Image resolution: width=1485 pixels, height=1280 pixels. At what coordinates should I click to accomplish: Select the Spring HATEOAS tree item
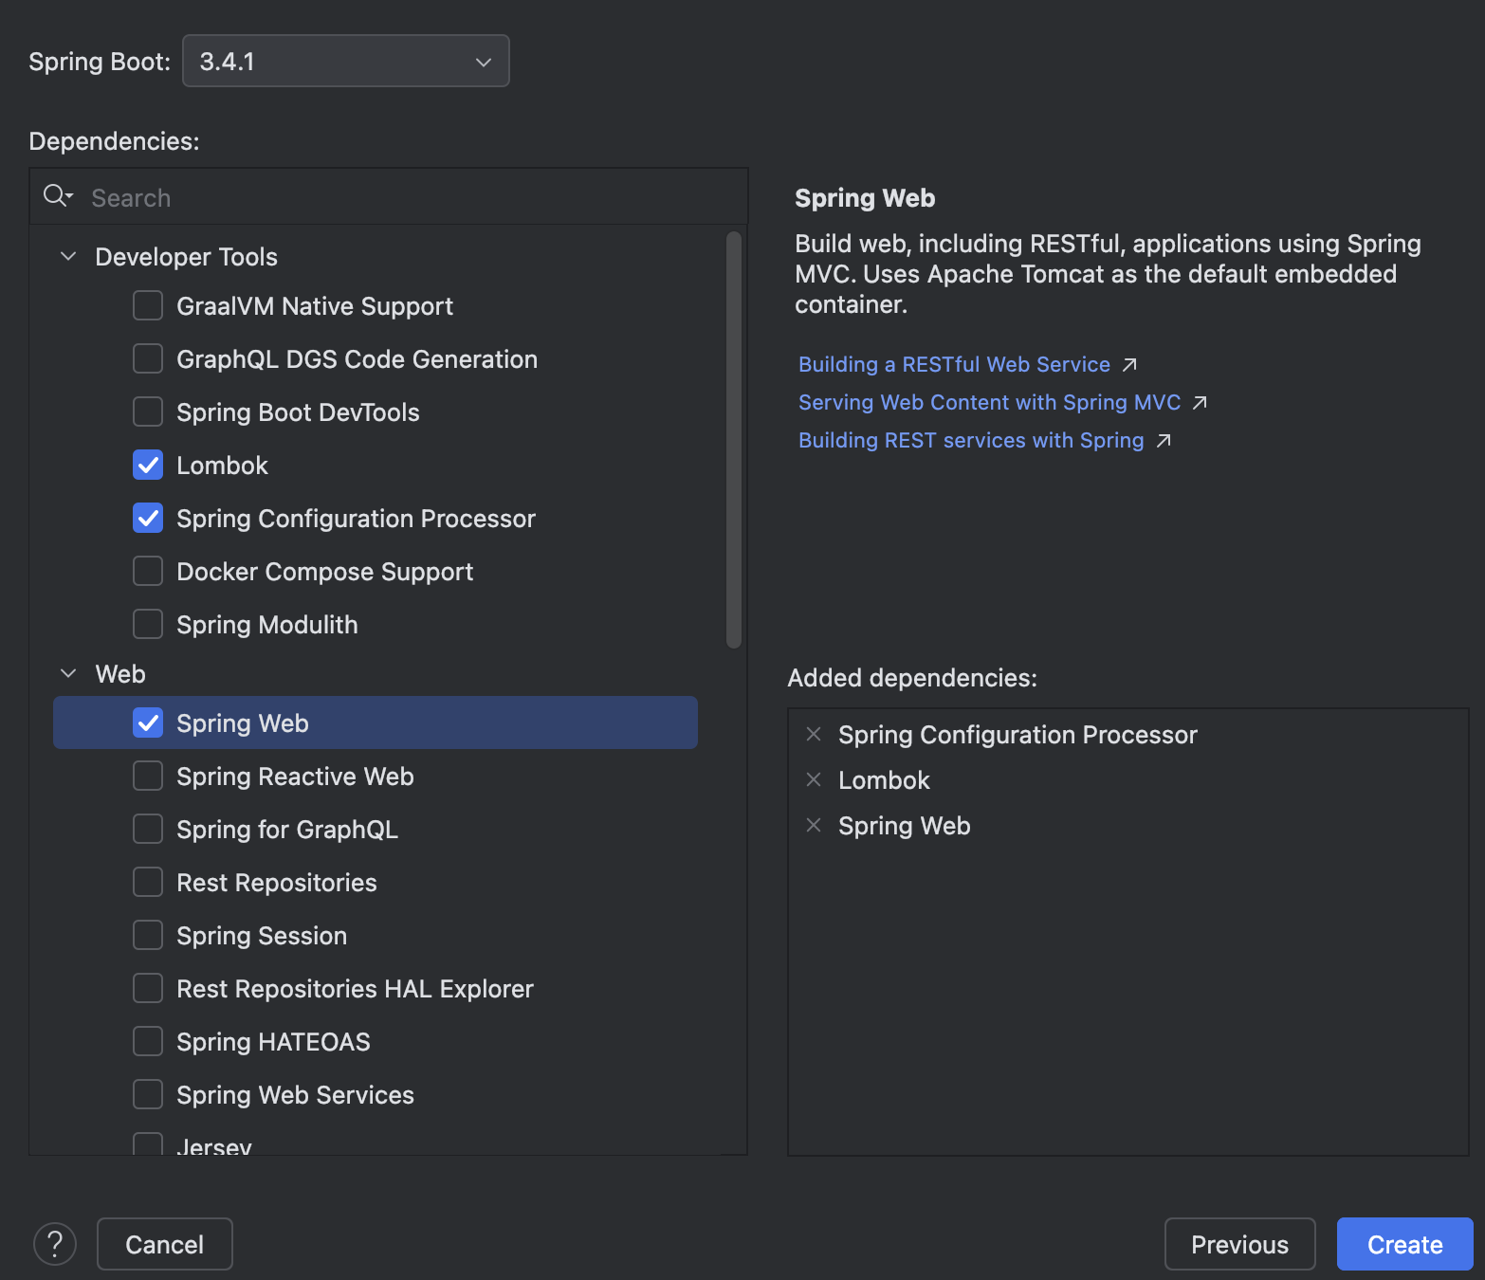point(273,1042)
